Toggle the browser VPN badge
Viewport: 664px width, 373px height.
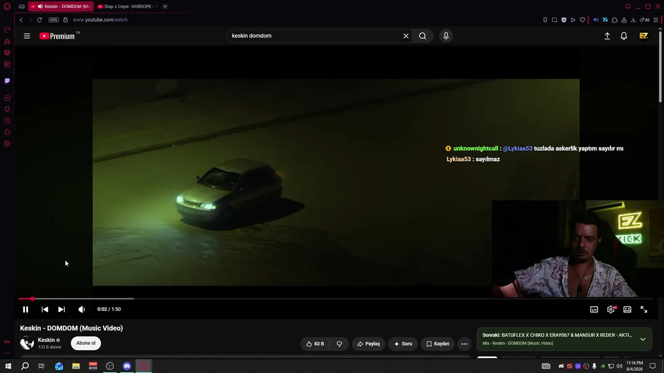pos(53,20)
